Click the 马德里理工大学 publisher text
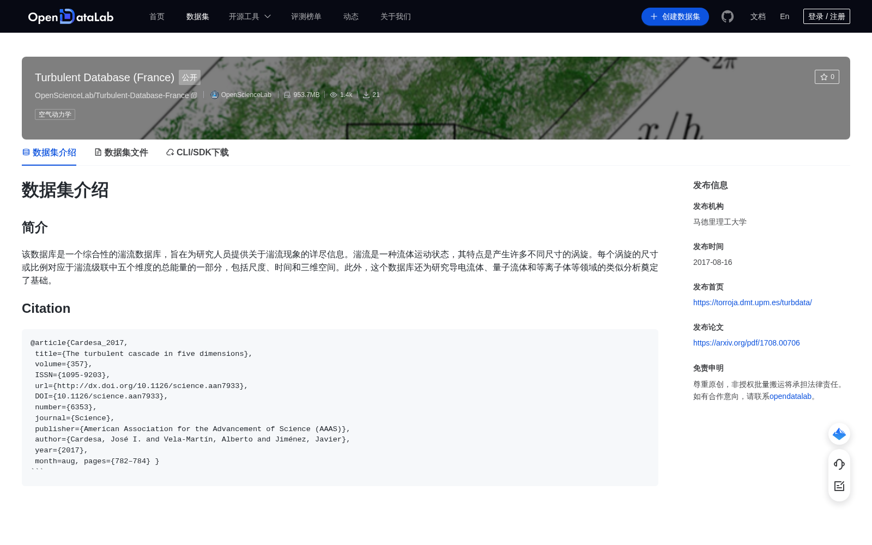 click(720, 222)
